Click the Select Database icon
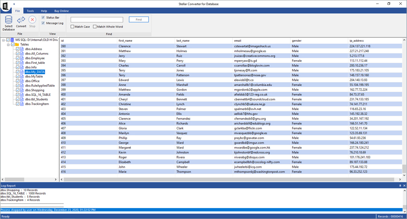The width and height of the screenshot is (407, 219). [8, 20]
